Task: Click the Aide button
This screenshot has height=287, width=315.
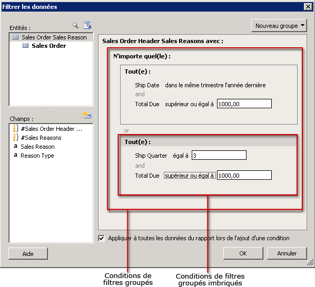Action: pos(28,254)
